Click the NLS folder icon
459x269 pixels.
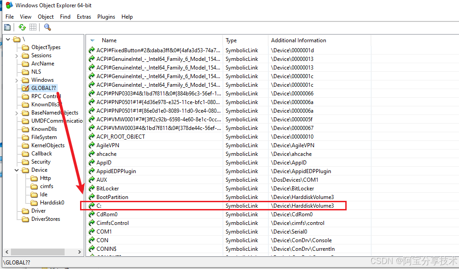(26, 72)
